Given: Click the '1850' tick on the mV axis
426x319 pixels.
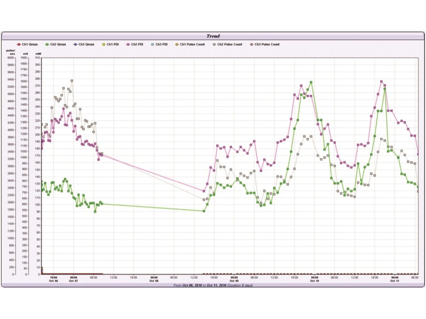Looking at the screenshot, I should (x=24, y=58).
